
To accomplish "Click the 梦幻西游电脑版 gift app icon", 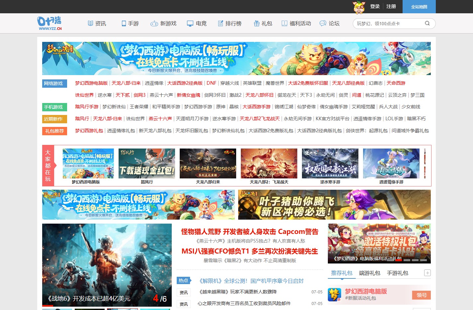I will [x=334, y=295].
